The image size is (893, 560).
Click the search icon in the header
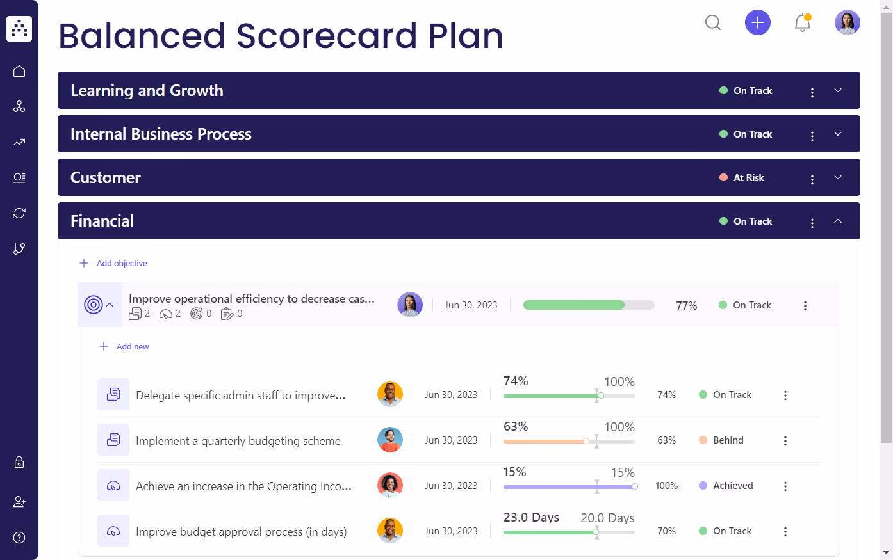coord(713,22)
